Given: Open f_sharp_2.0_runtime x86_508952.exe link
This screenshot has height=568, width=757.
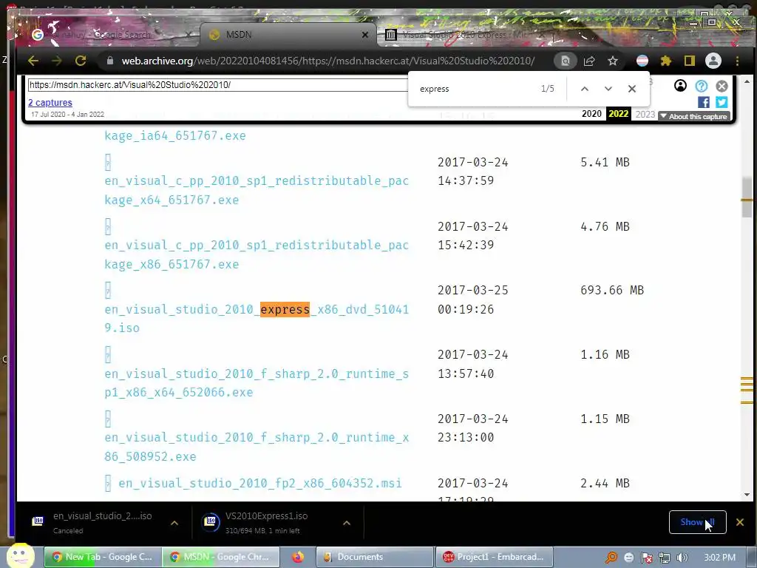Looking at the screenshot, I should click(257, 447).
